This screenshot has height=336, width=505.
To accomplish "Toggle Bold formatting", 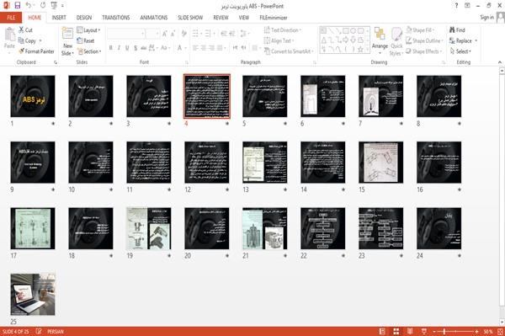I will (111, 48).
